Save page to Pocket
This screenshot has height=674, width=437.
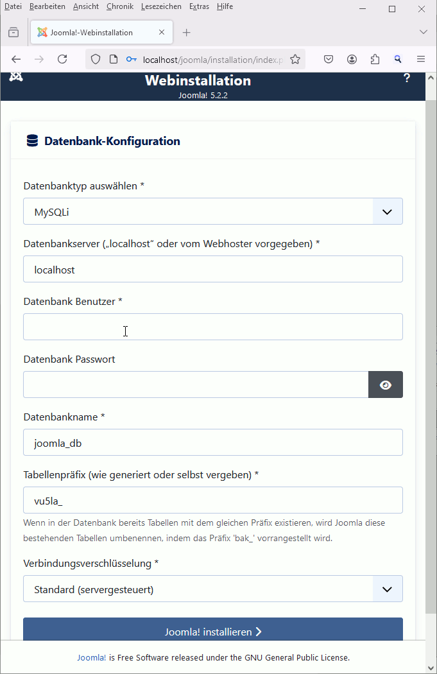[328, 59]
